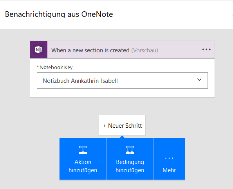The width and height of the screenshot is (233, 189).
Task: Click the flow title 'Benachrichtigung aus OneNote'
Action: (x=59, y=14)
